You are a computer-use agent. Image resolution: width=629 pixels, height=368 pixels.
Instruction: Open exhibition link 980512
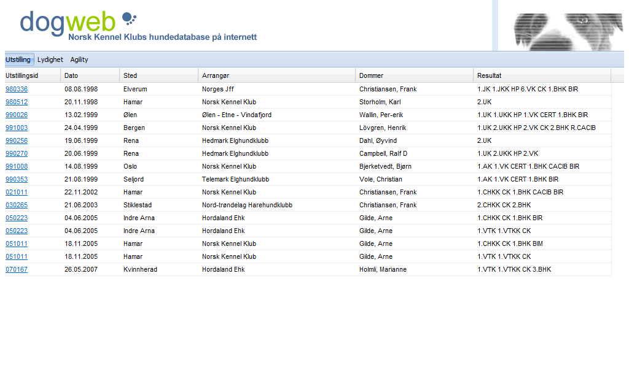pyautogui.click(x=17, y=102)
